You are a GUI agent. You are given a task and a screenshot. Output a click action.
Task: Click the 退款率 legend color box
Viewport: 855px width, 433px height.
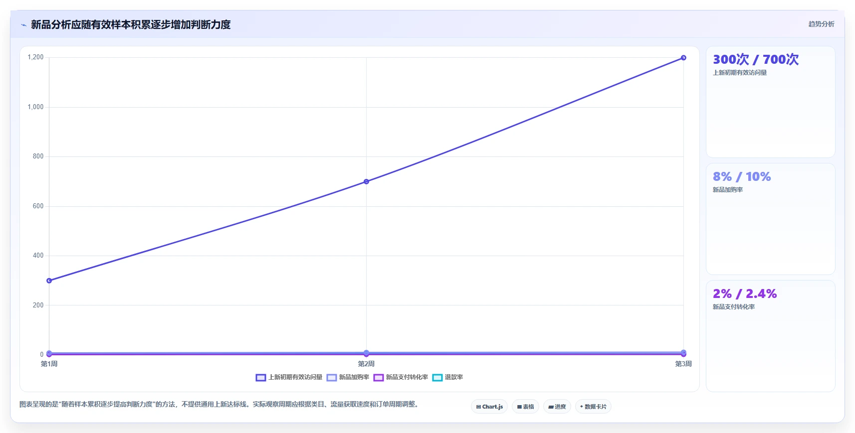(437, 377)
